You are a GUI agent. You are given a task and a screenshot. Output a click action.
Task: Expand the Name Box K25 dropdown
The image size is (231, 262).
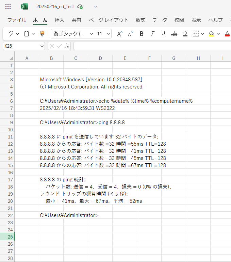pos(42,46)
